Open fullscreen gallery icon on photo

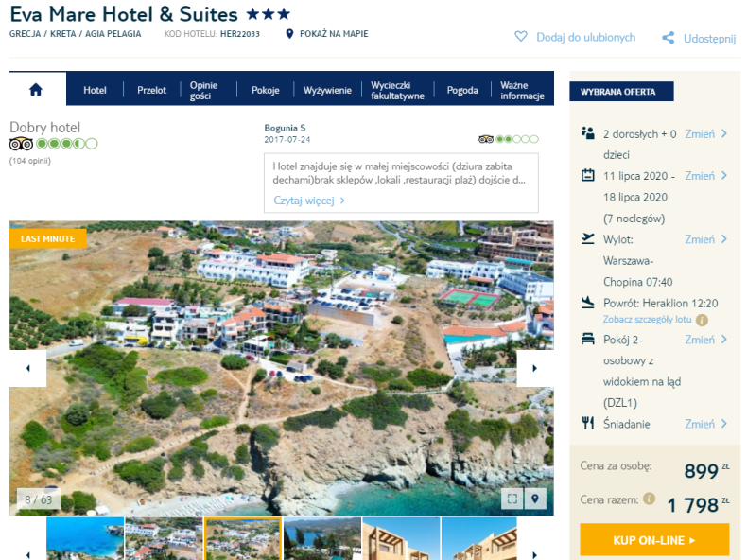[x=512, y=499]
